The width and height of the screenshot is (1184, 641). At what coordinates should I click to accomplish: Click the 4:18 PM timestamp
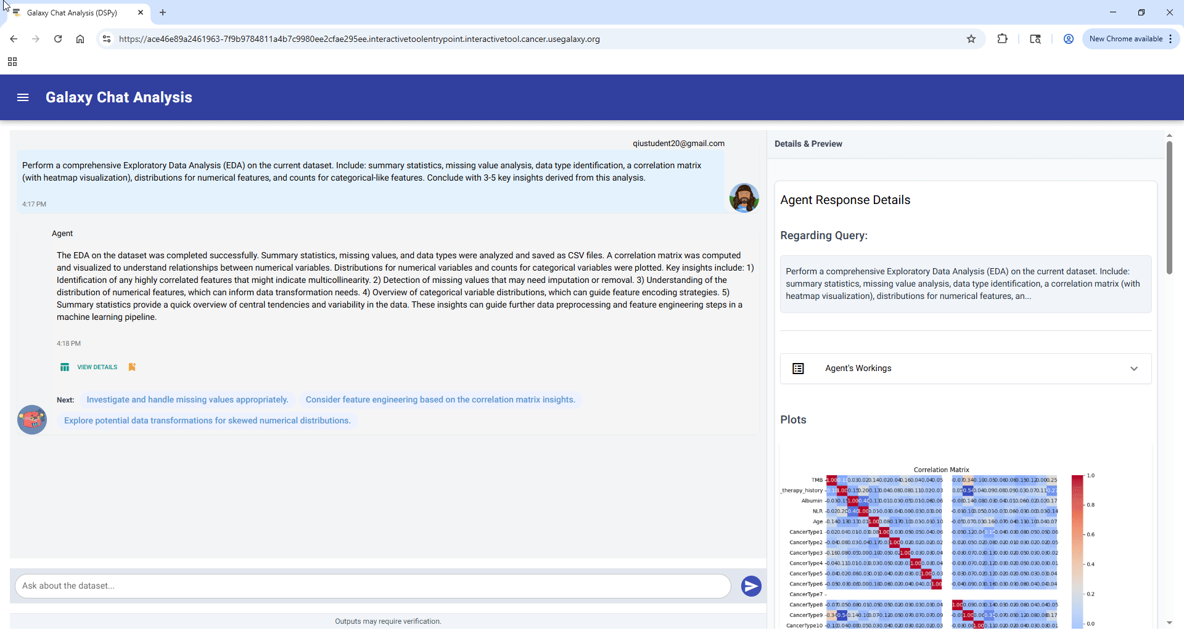[68, 343]
